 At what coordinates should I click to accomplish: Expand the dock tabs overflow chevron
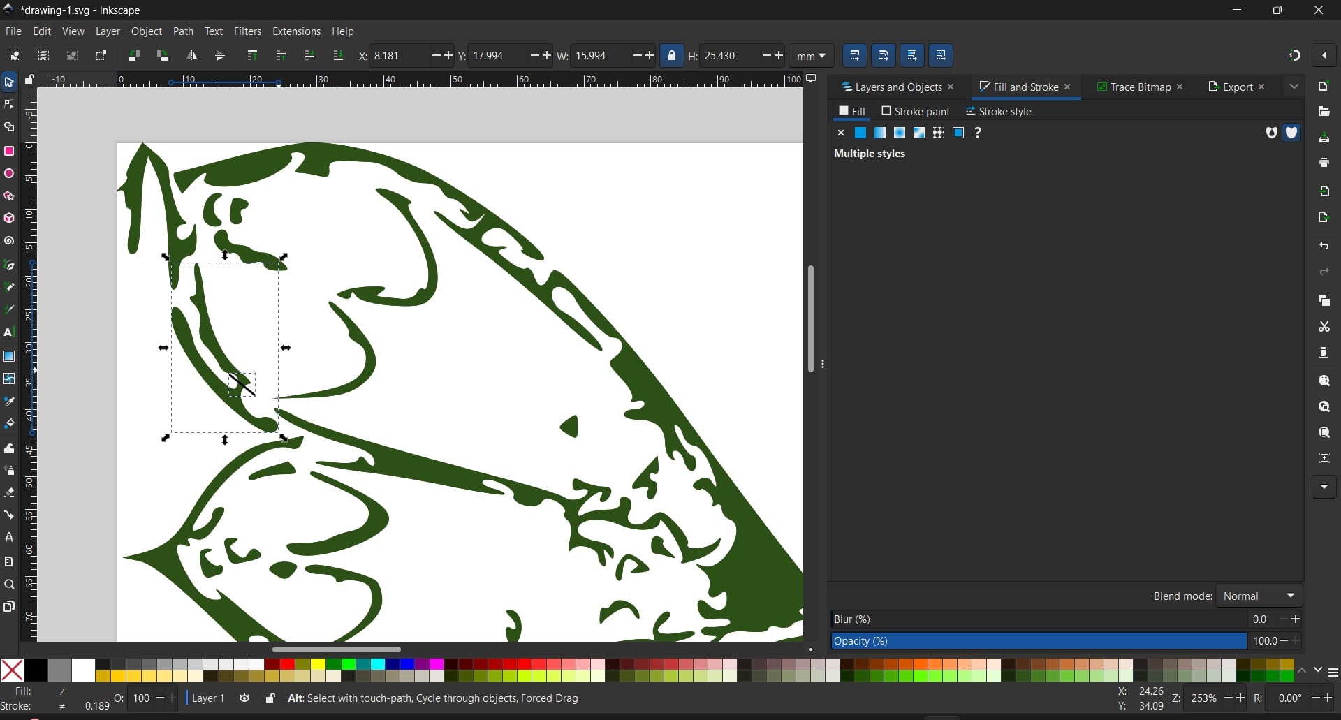tap(1294, 87)
